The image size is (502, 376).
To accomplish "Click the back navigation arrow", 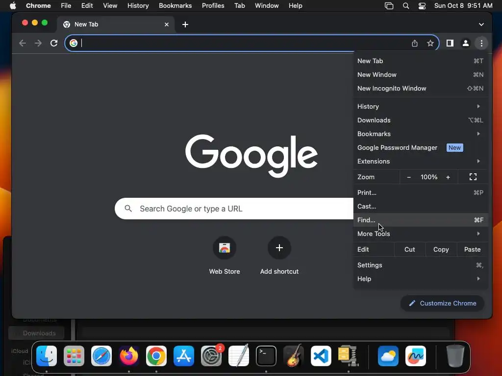I will (23, 43).
